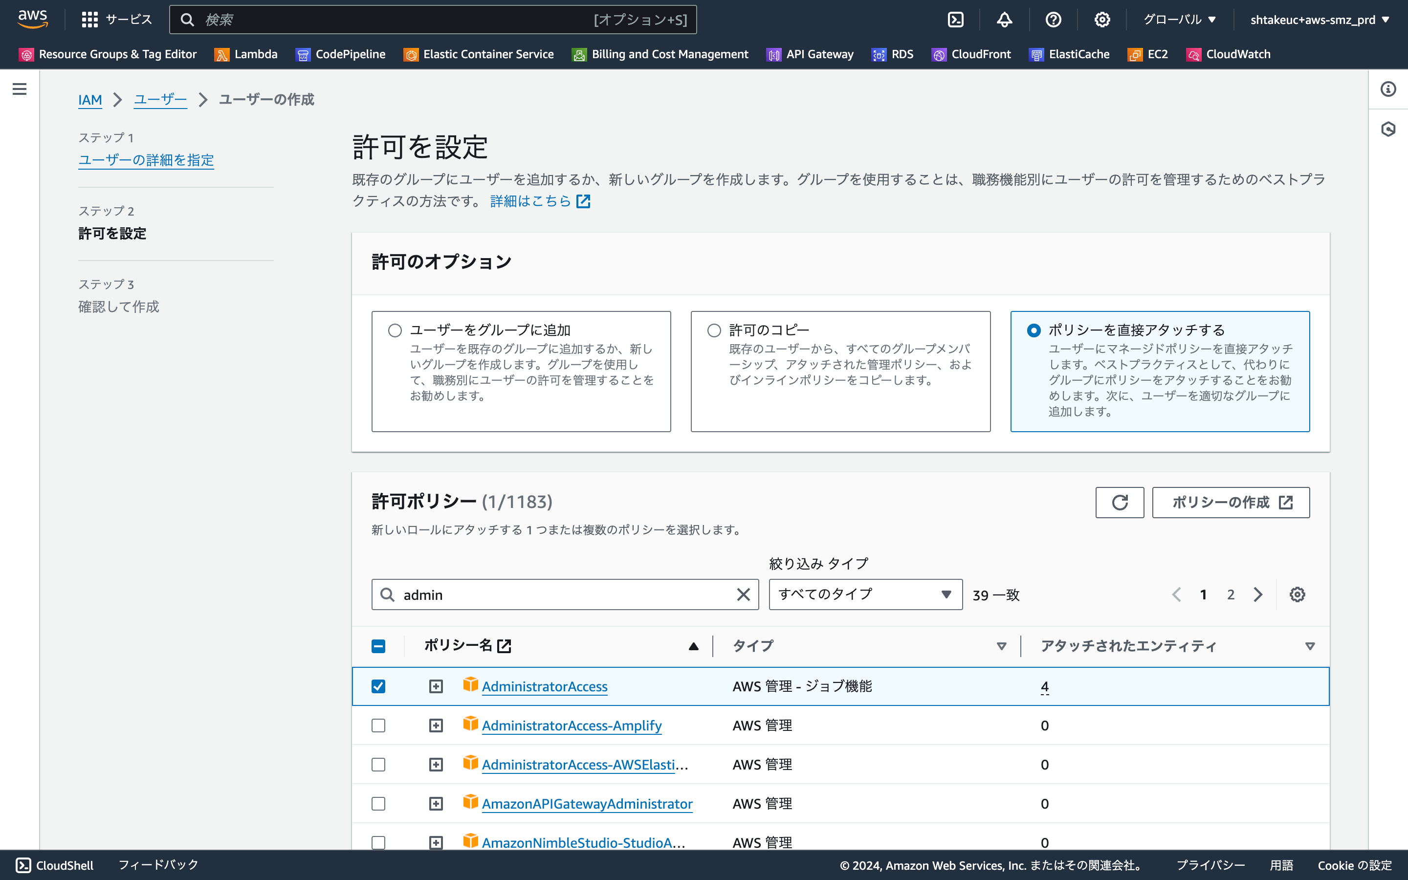This screenshot has height=880, width=1408.
Task: Open the settings gear in top bar
Action: (1102, 20)
